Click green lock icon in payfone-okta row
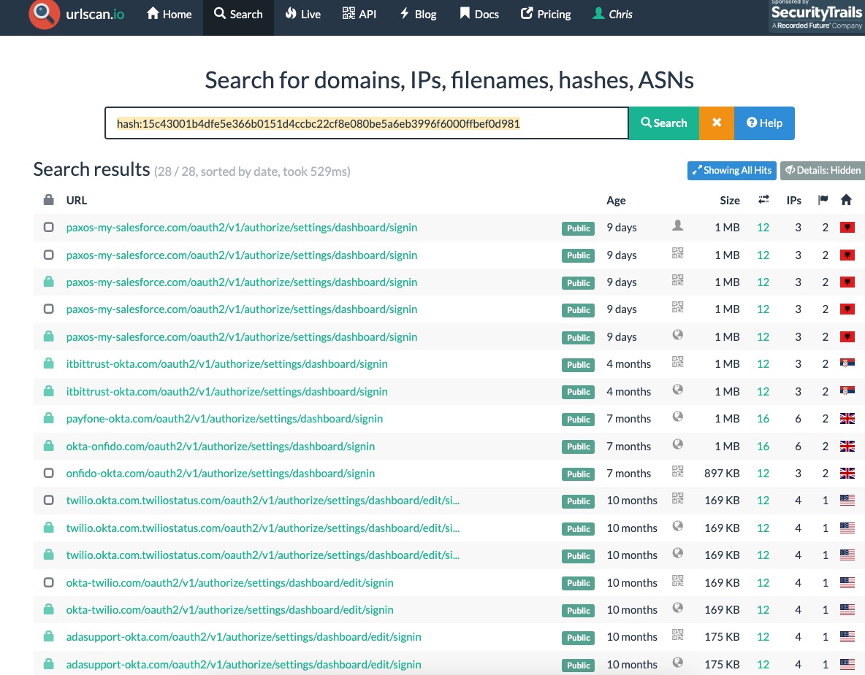The width and height of the screenshot is (865, 675). (x=48, y=418)
